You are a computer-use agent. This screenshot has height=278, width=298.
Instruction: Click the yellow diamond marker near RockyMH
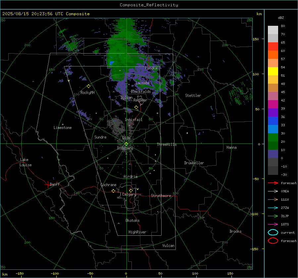88,86
